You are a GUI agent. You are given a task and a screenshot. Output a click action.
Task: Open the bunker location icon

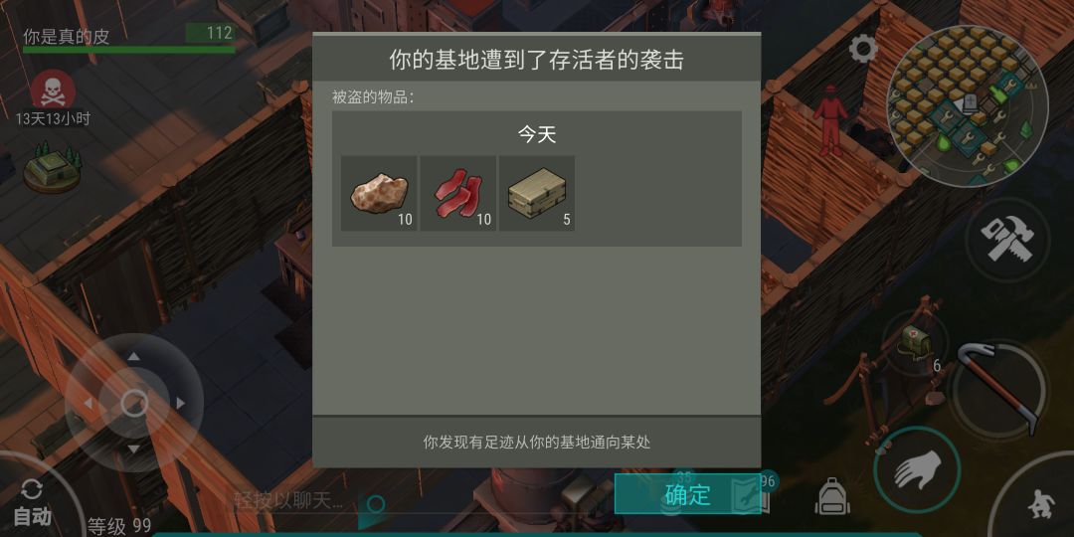click(52, 168)
